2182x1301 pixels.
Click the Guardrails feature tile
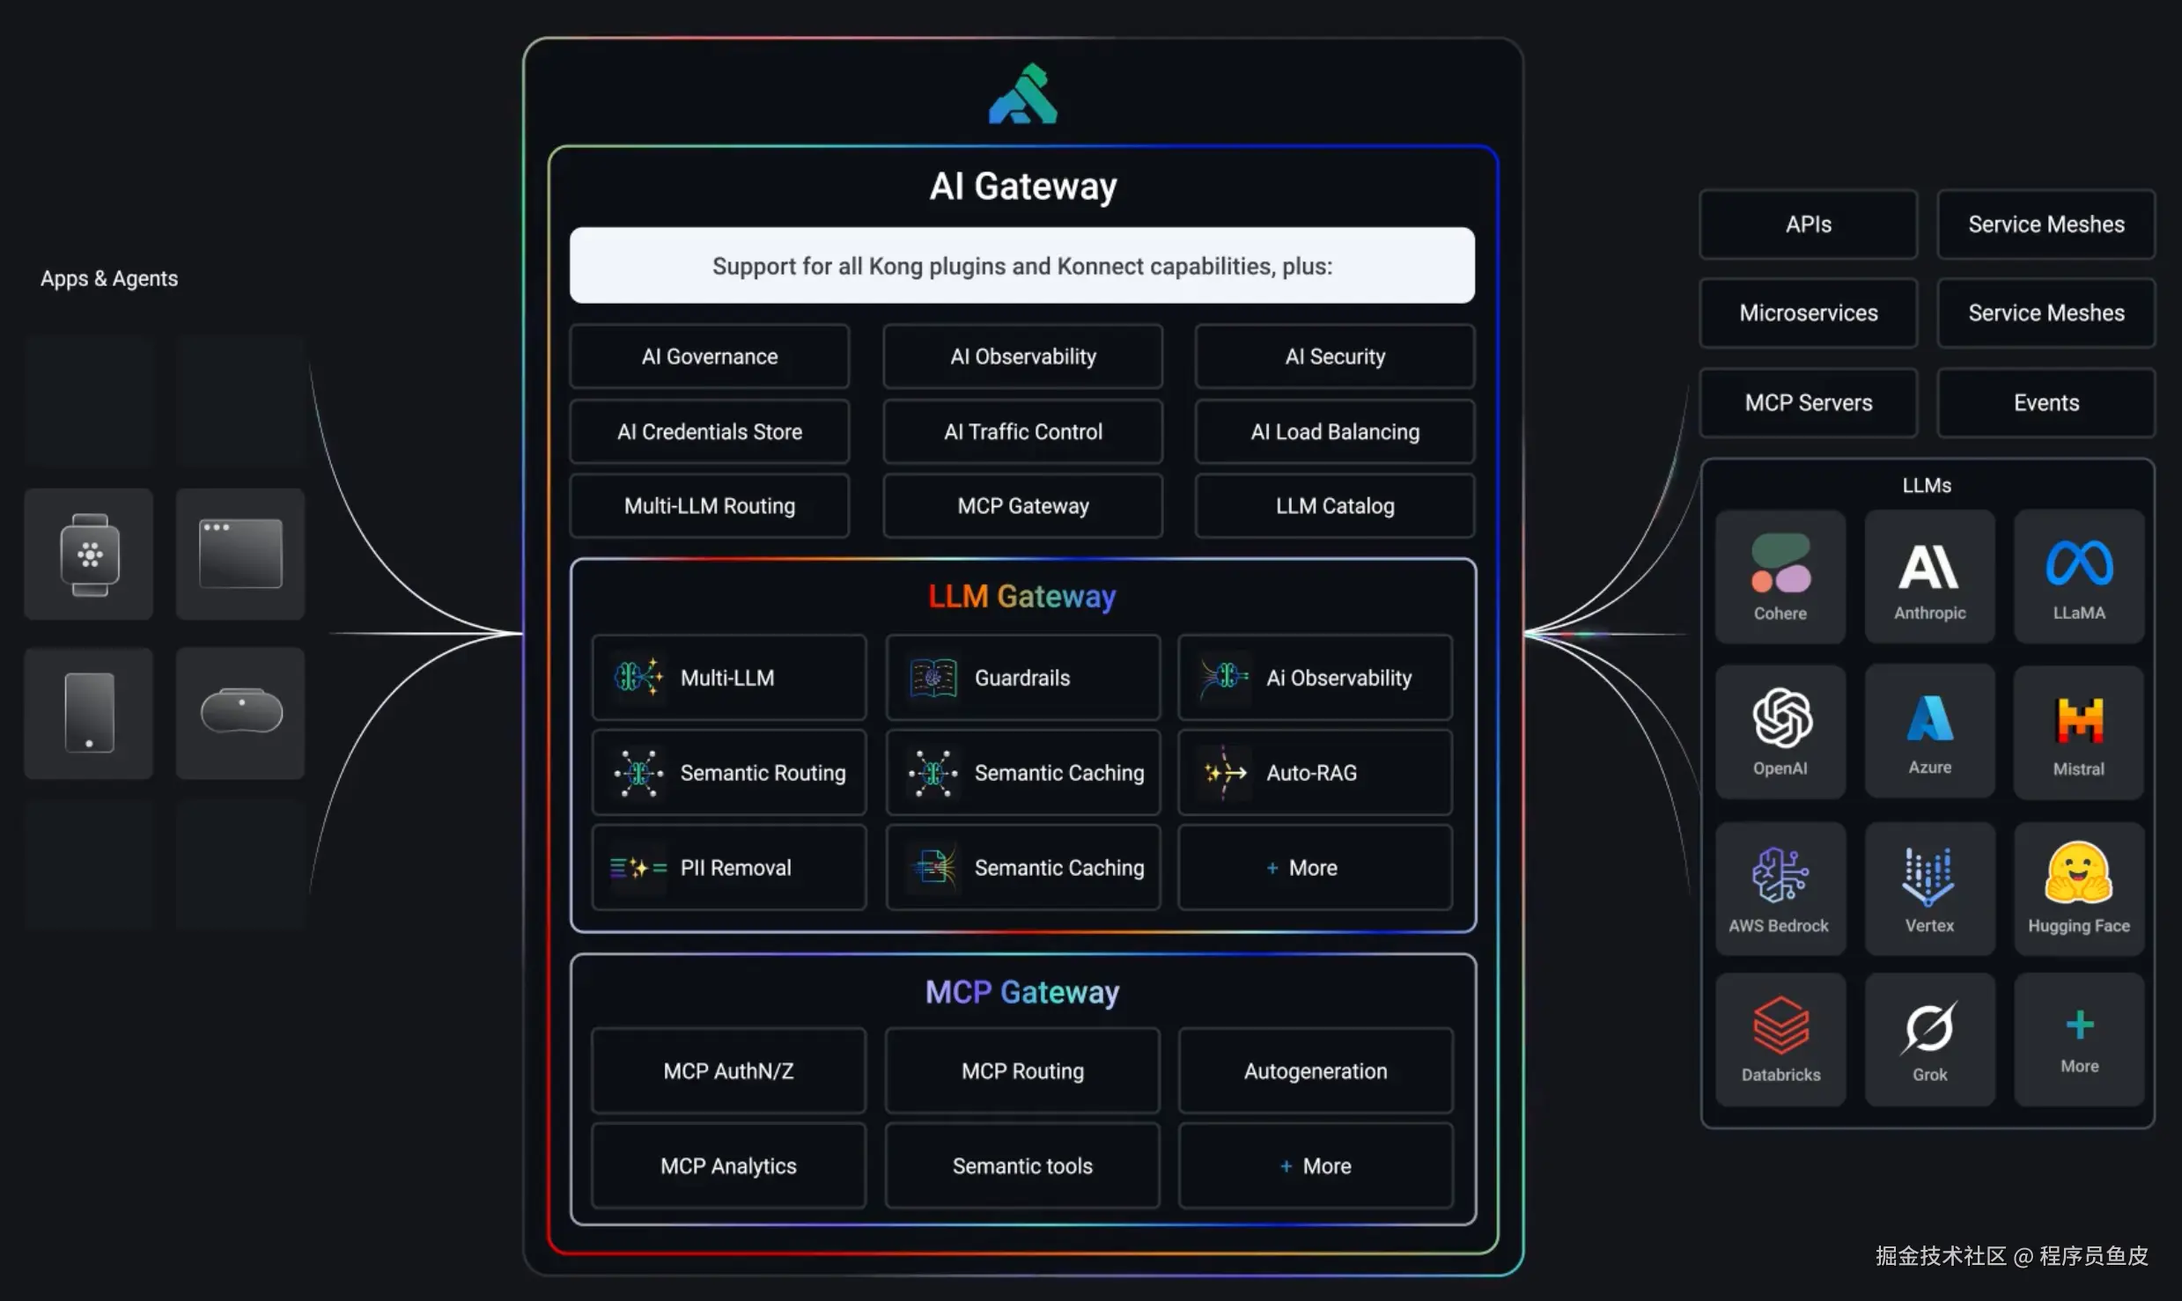(1022, 678)
